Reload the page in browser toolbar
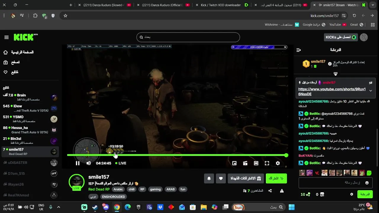This screenshot has height=213, width=379. (354, 16)
